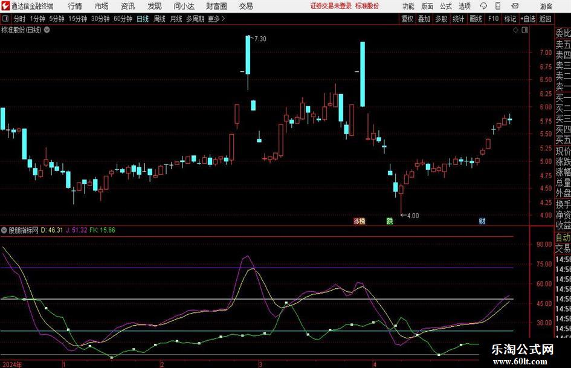Click the 股朋指标网 indicator name
This screenshot has width=571, height=368.
24,230
